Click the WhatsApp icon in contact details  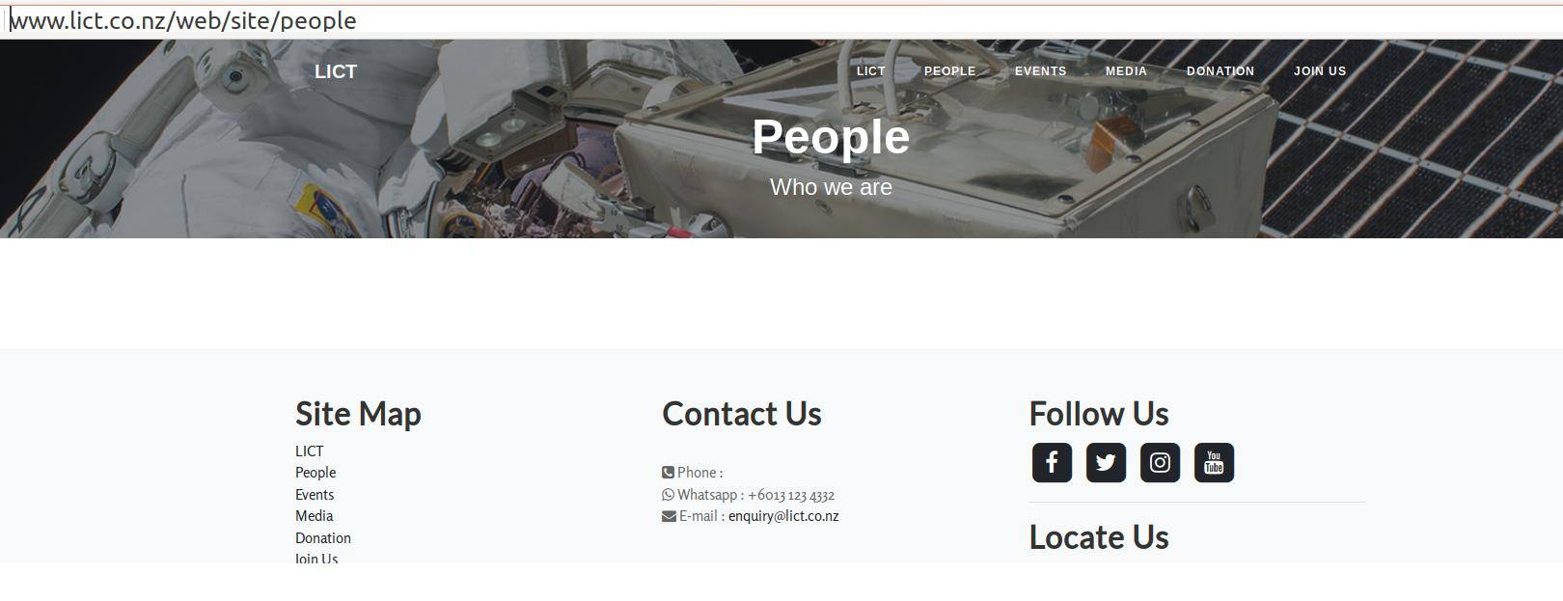(668, 495)
